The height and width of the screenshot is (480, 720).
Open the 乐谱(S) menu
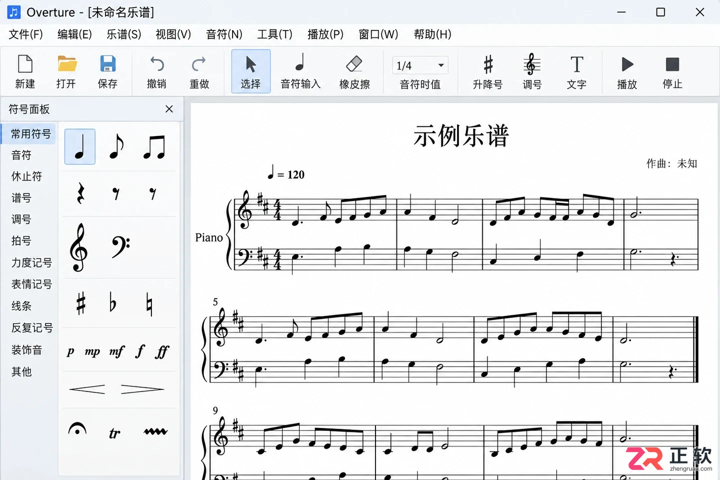click(x=124, y=34)
